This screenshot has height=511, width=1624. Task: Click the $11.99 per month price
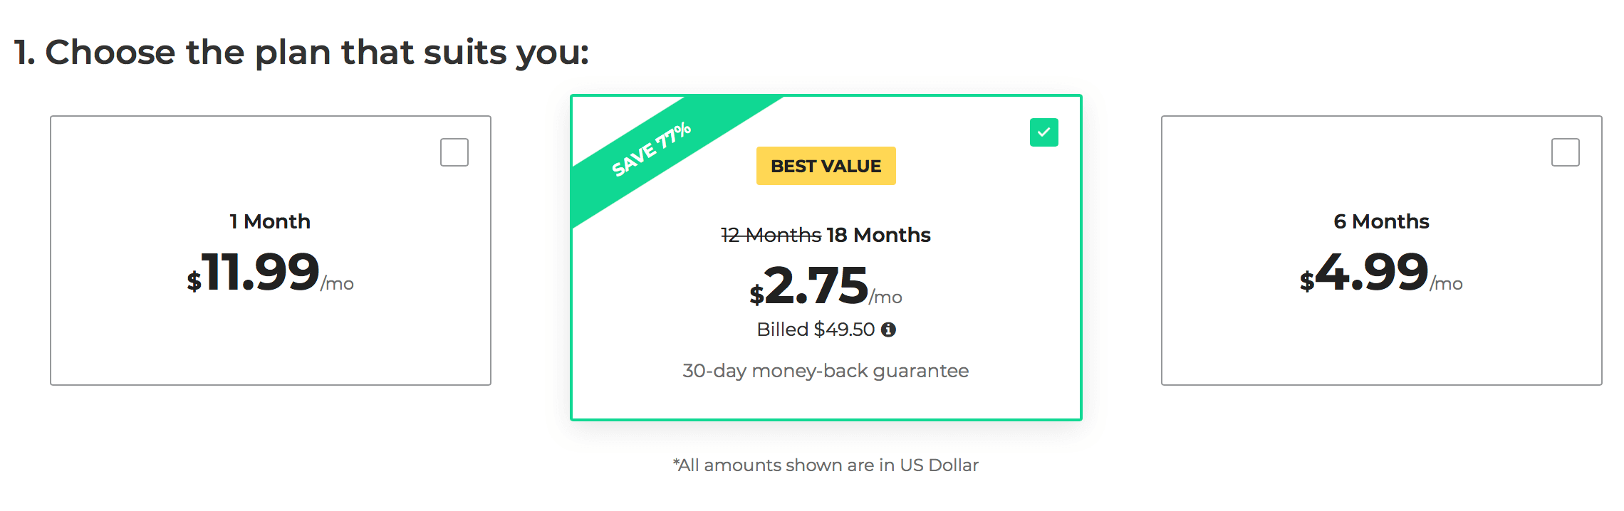coord(270,273)
